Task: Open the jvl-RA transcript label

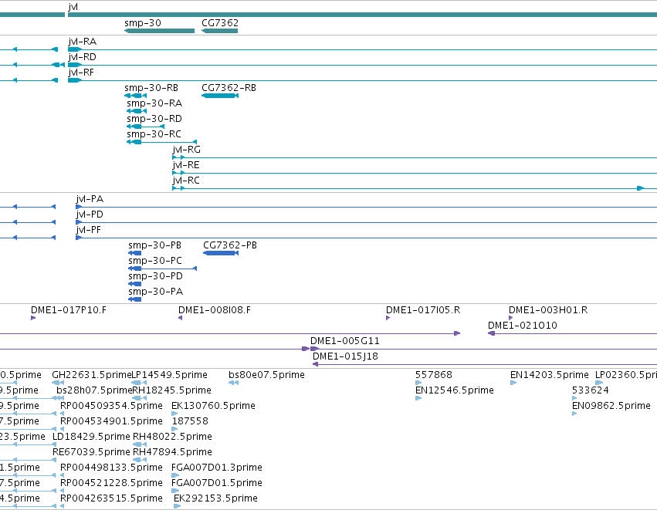Action: click(82, 42)
